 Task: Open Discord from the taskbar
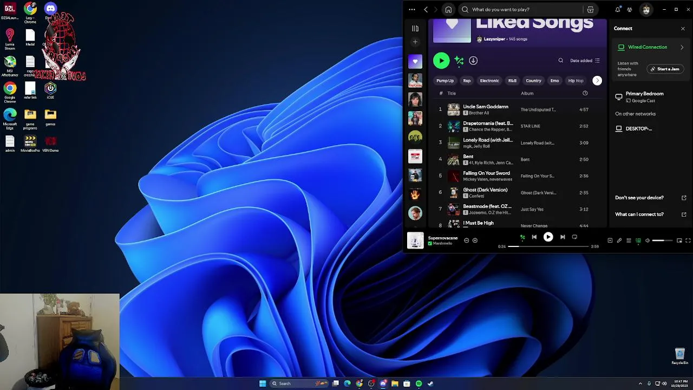383,383
